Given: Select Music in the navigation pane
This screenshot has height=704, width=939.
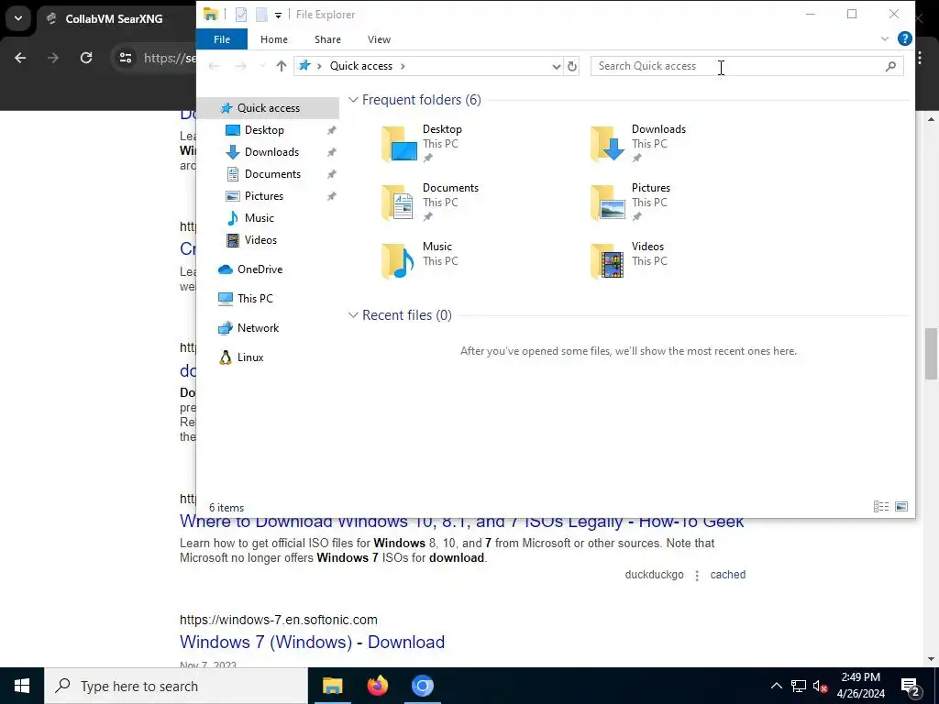Looking at the screenshot, I should coord(259,218).
